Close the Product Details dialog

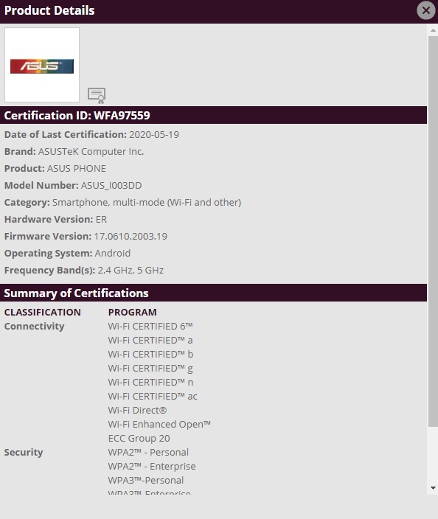click(x=425, y=10)
